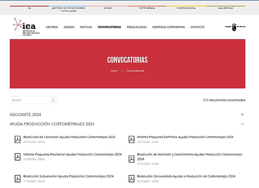The width and height of the screenshot is (259, 188).
Task: Open Región de Murcia logo link
Action: coord(236,27)
